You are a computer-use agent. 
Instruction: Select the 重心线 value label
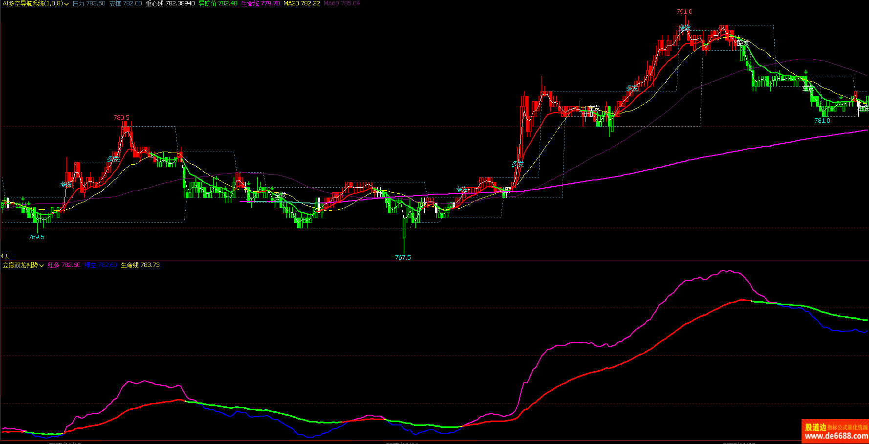point(170,3)
